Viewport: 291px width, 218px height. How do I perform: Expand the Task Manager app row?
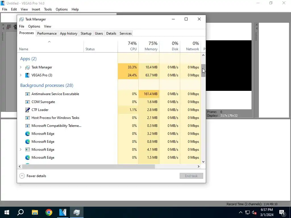click(x=21, y=67)
